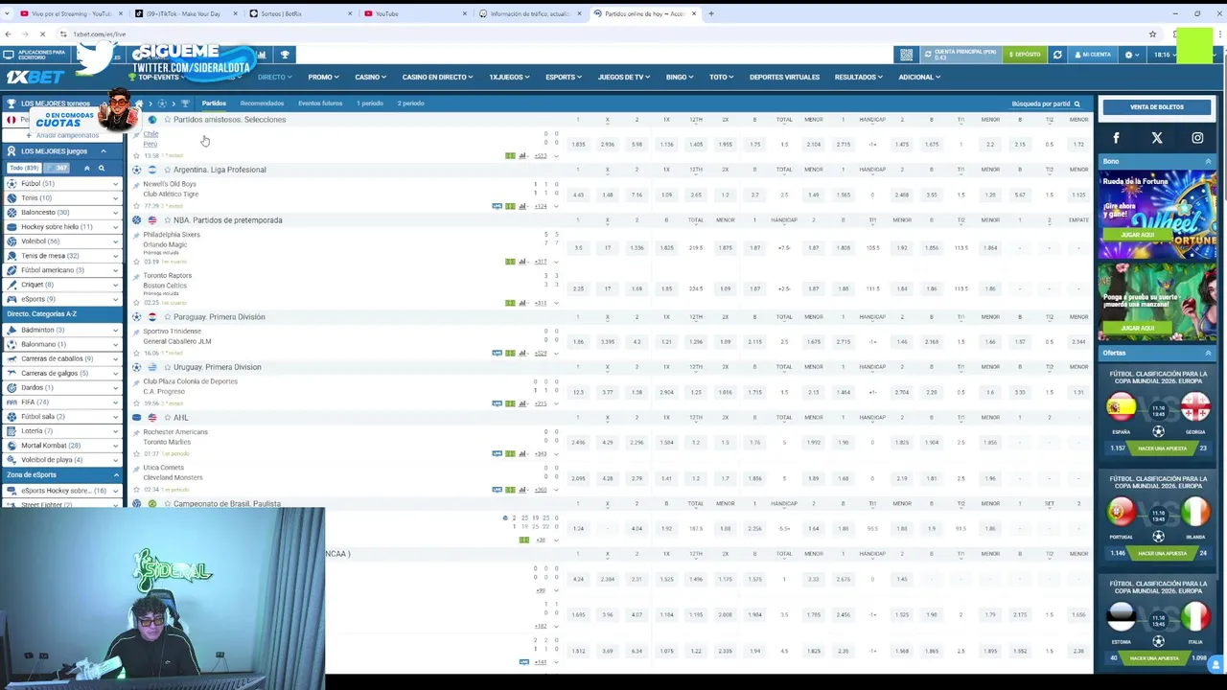Open the trophy icon in the top bar

click(285, 55)
